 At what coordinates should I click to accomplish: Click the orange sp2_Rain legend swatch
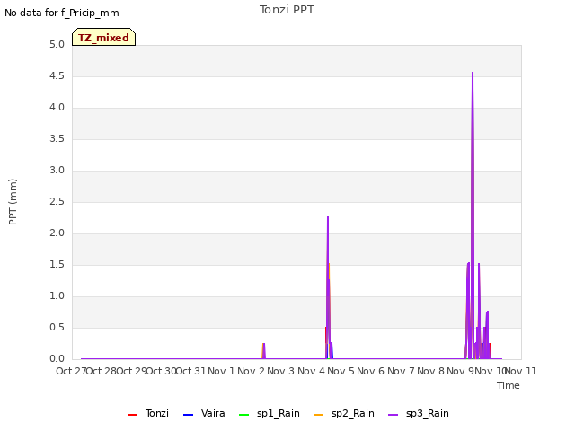319,415
